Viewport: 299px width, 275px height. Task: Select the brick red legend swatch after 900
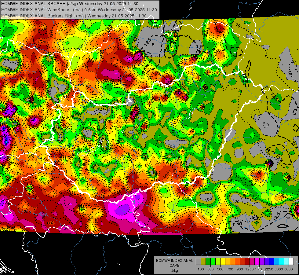click(242, 262)
